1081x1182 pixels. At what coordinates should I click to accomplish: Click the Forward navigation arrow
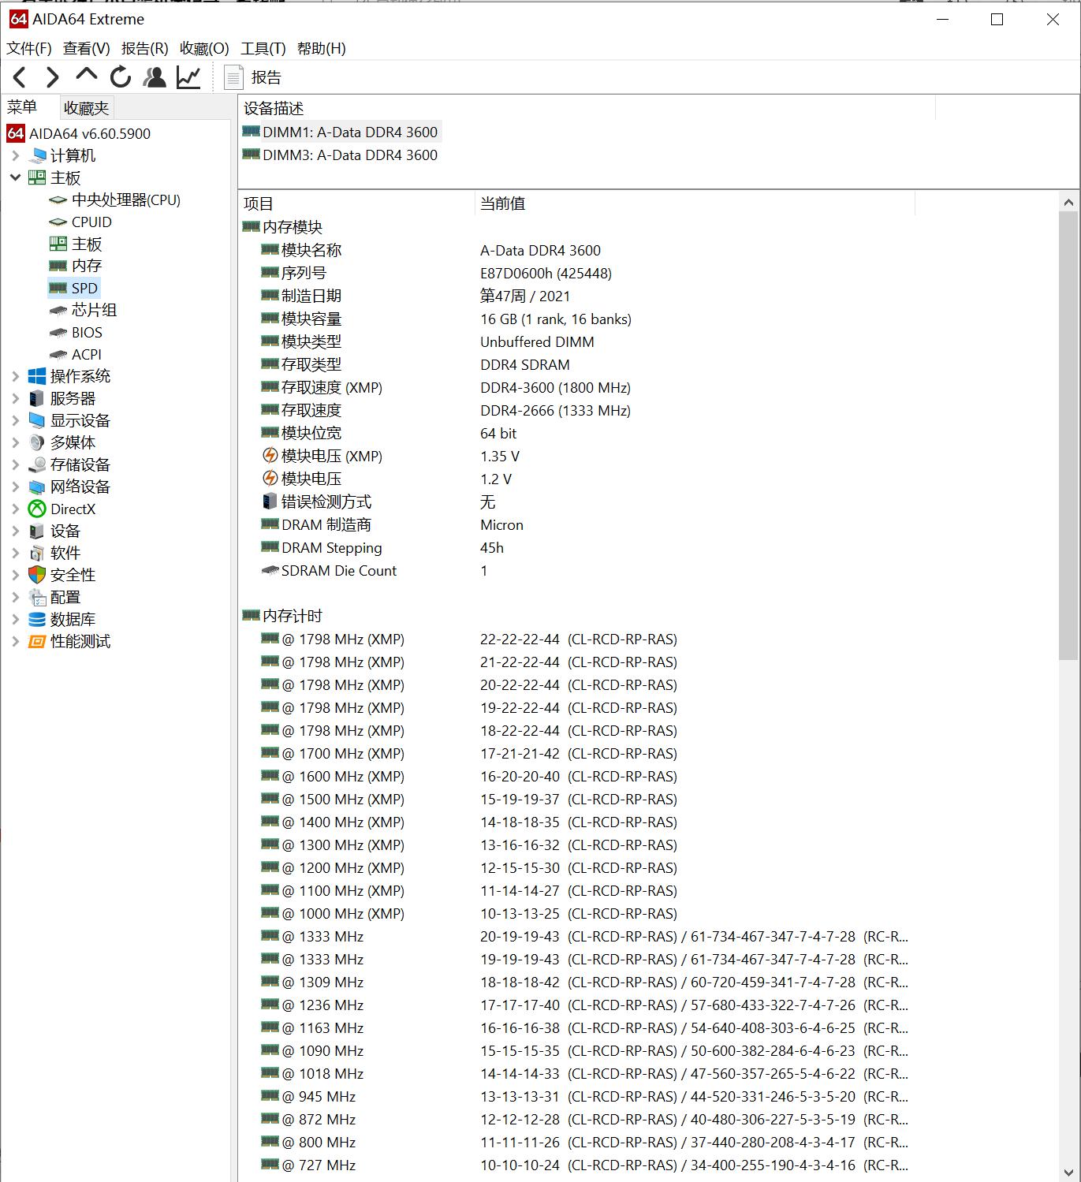tap(53, 77)
